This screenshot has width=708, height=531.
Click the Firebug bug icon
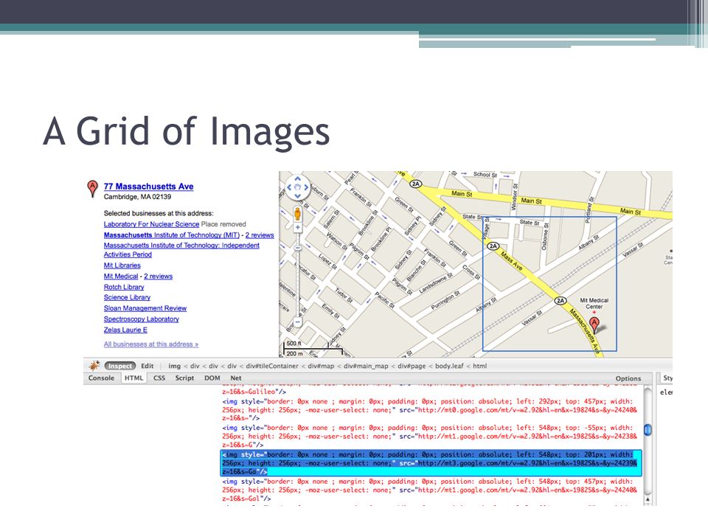[x=94, y=366]
